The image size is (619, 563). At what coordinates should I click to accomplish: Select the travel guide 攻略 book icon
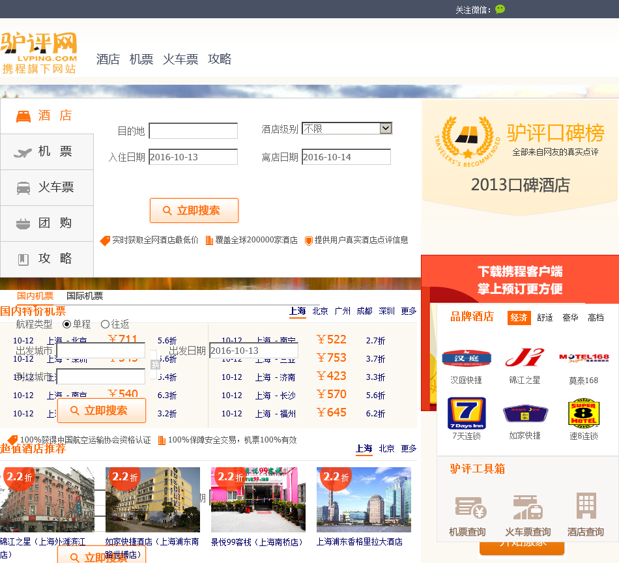click(23, 259)
